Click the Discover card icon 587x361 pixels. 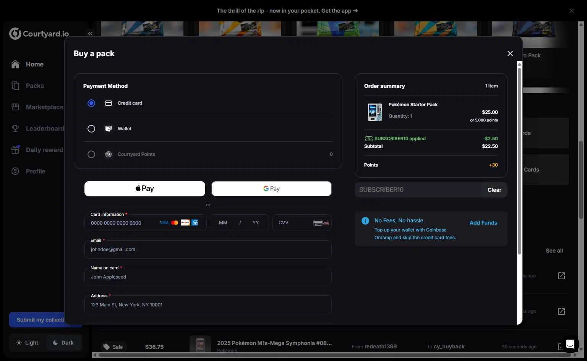click(185, 223)
